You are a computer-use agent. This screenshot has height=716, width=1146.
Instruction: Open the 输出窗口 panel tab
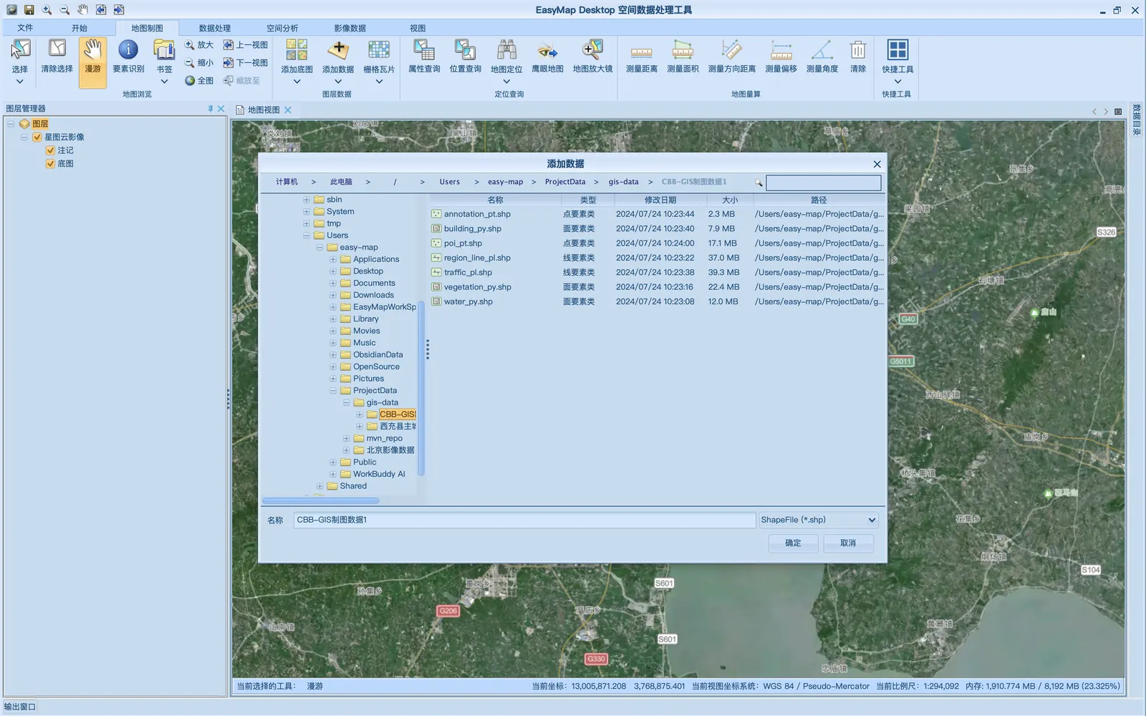pos(20,707)
